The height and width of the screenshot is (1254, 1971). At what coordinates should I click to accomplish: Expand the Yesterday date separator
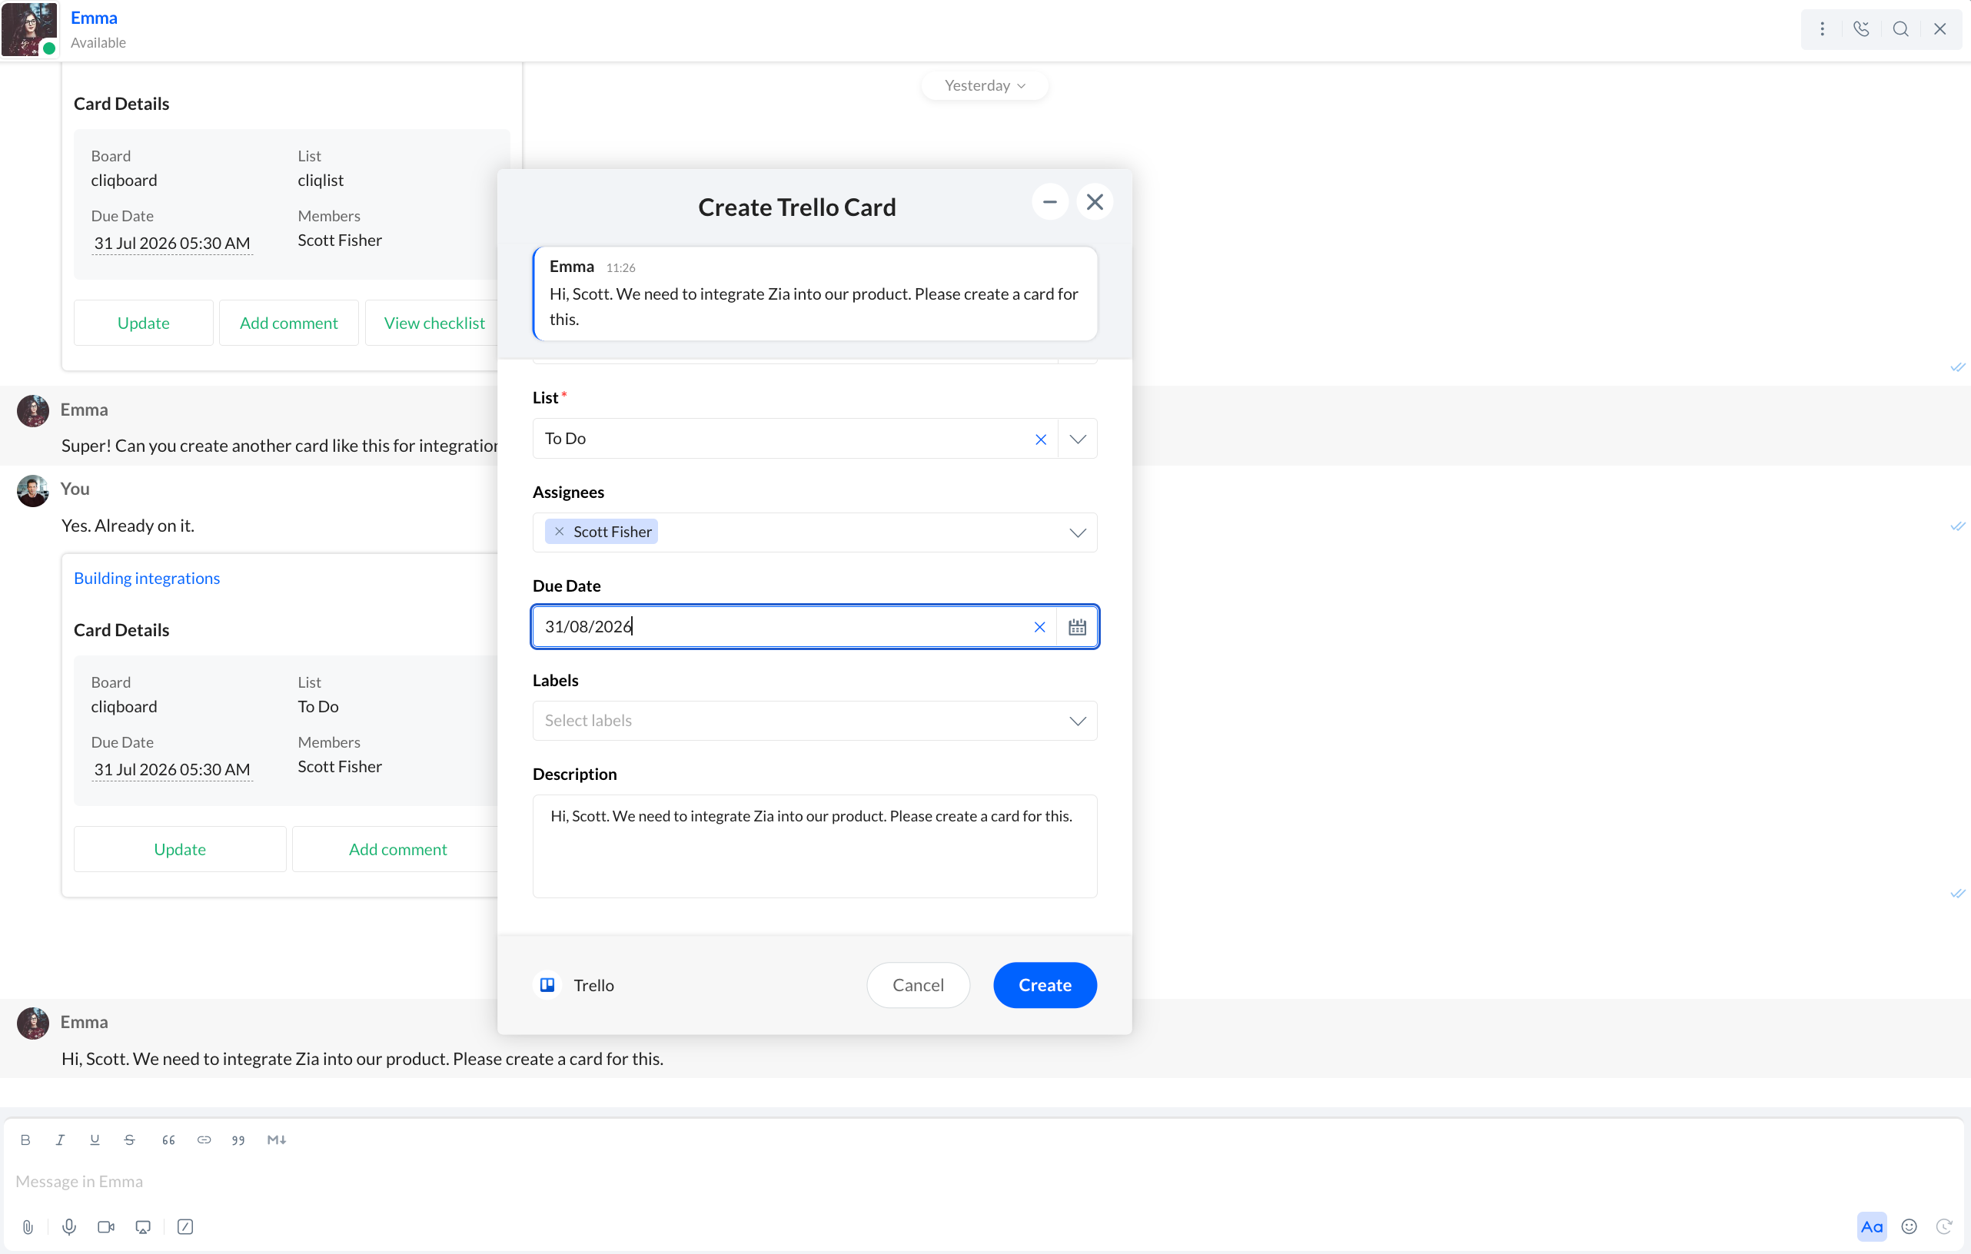pos(985,86)
